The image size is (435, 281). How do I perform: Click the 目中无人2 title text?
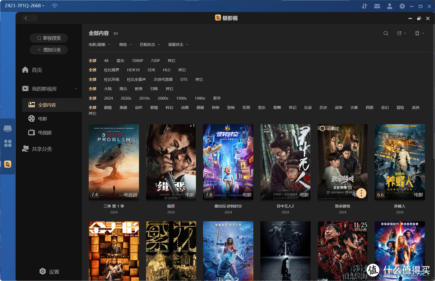[286, 206]
